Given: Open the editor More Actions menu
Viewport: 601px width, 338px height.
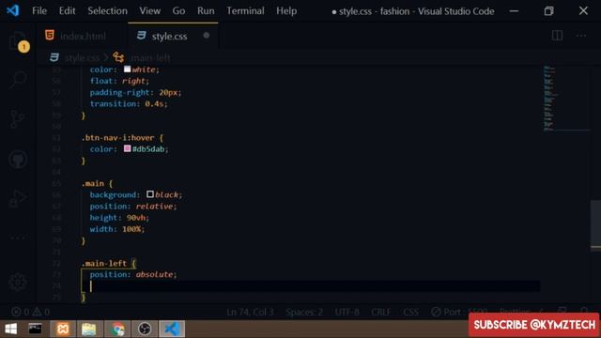Looking at the screenshot, I should pos(581,36).
